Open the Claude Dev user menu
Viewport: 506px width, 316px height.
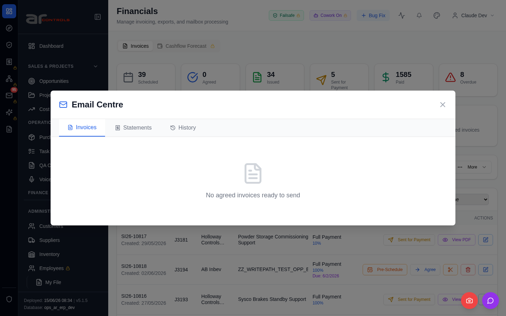click(x=473, y=15)
